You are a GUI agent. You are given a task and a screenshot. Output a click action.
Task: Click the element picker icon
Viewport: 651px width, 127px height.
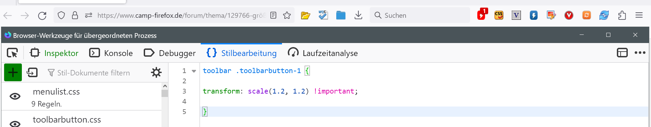pos(12,53)
